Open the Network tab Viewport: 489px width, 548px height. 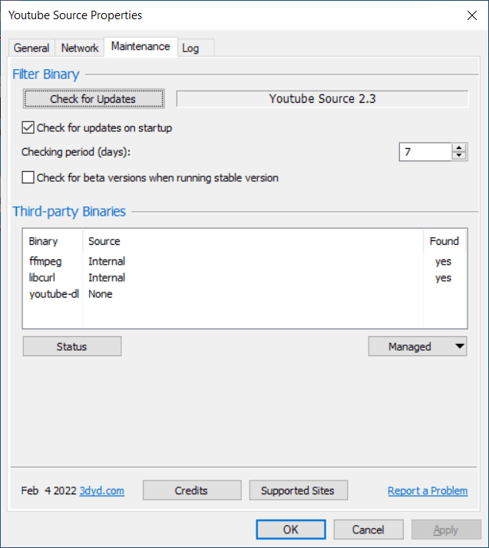(x=80, y=48)
